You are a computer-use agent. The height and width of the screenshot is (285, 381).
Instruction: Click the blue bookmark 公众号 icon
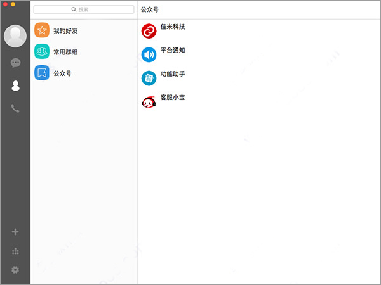[x=42, y=72]
